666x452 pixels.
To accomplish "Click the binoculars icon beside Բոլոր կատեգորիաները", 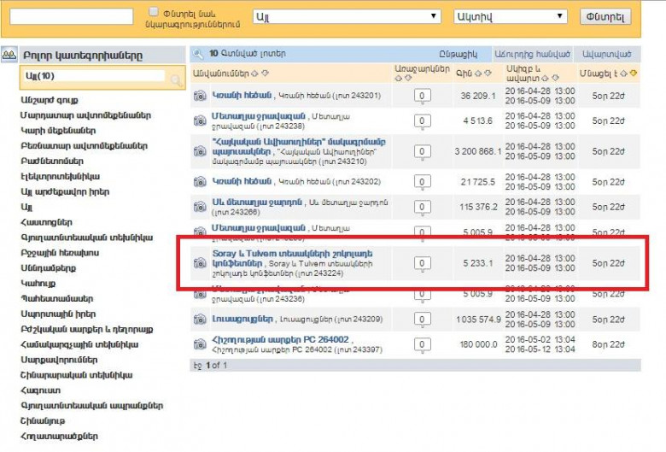I will pos(9,55).
